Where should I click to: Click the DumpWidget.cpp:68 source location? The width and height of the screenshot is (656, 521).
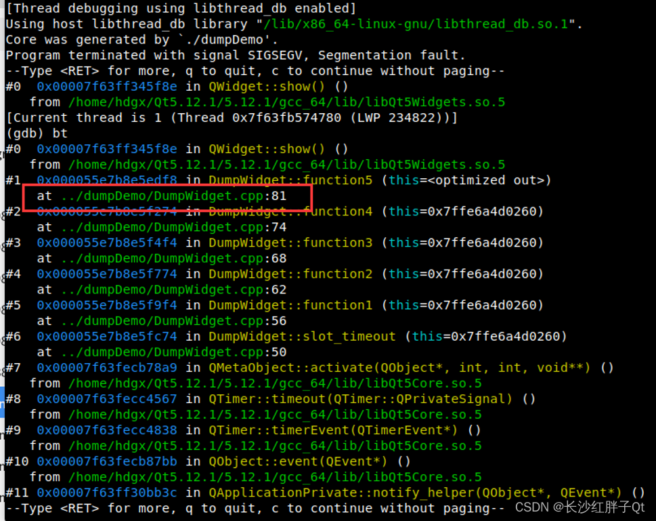click(x=173, y=258)
